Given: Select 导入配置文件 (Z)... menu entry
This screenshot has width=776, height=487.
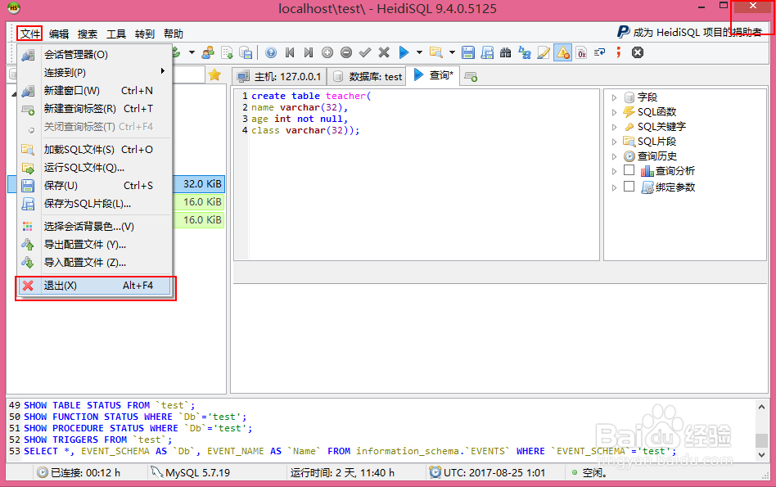Looking at the screenshot, I should [95, 262].
